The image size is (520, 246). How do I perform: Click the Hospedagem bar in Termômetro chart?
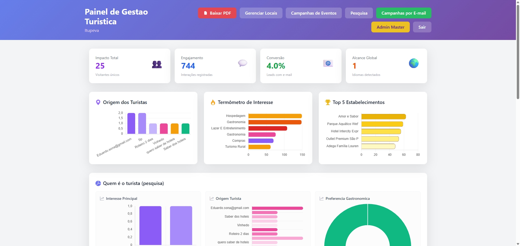275,116
